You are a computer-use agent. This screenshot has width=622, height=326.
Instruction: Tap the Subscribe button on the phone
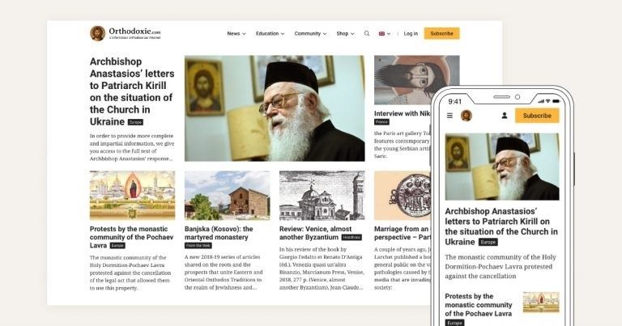pyautogui.click(x=537, y=116)
